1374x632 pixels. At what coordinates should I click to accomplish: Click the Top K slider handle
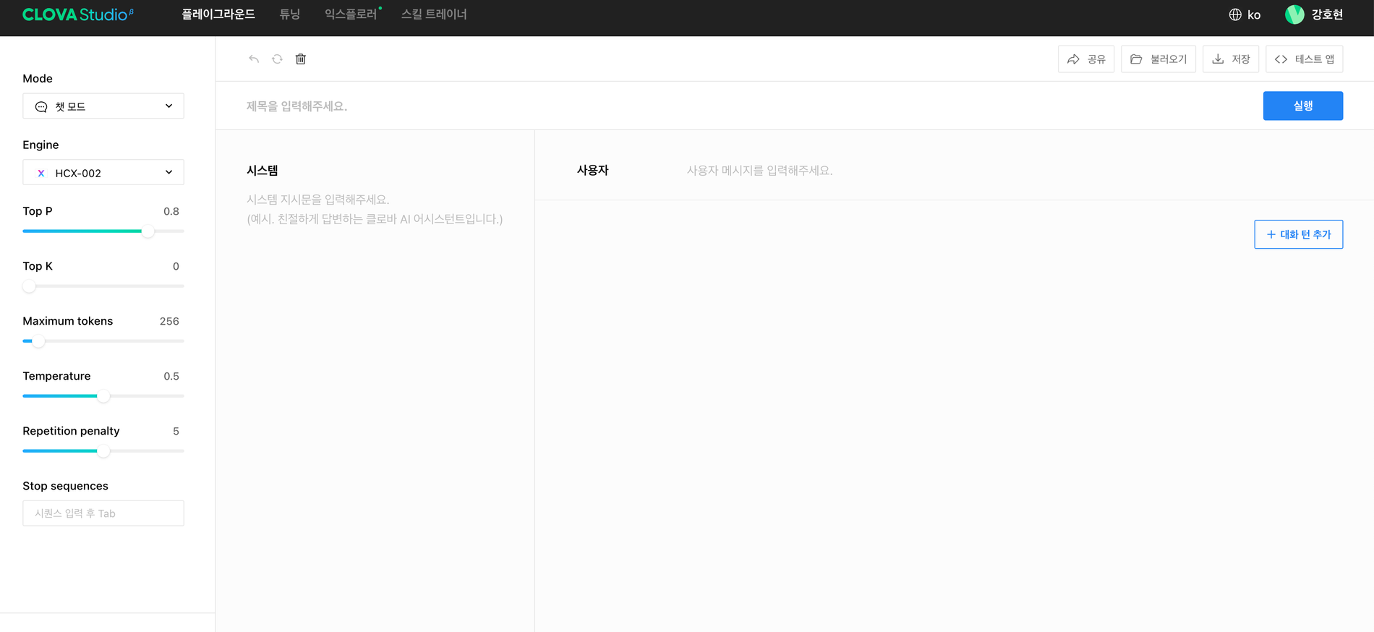pos(29,286)
